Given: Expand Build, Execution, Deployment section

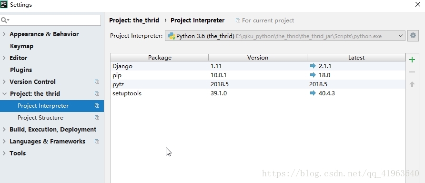Looking at the screenshot, I should (x=4, y=130).
